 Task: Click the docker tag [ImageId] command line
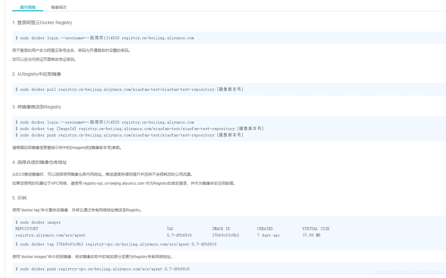click(139, 129)
